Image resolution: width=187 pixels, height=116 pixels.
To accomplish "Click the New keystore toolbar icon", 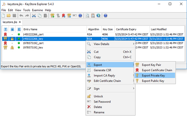I will (x=3, y=16).
